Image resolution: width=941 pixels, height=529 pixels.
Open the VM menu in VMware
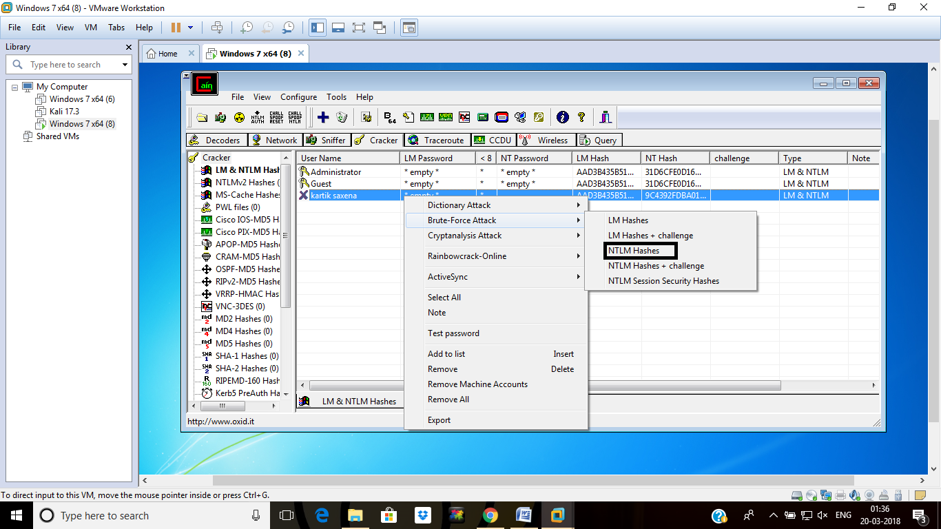[x=91, y=28]
